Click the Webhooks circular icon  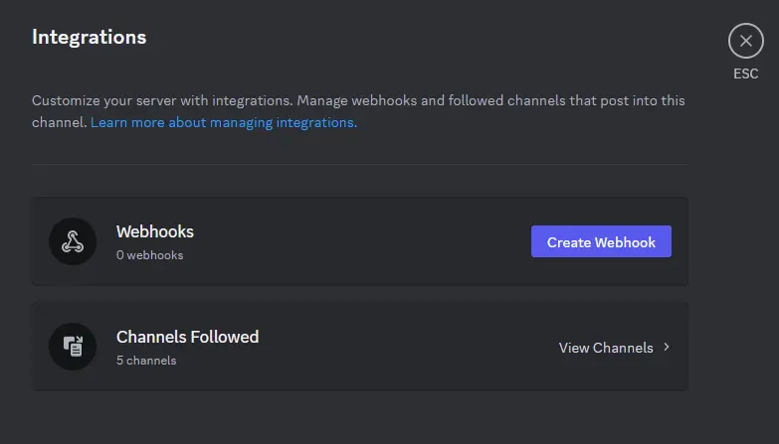point(73,241)
